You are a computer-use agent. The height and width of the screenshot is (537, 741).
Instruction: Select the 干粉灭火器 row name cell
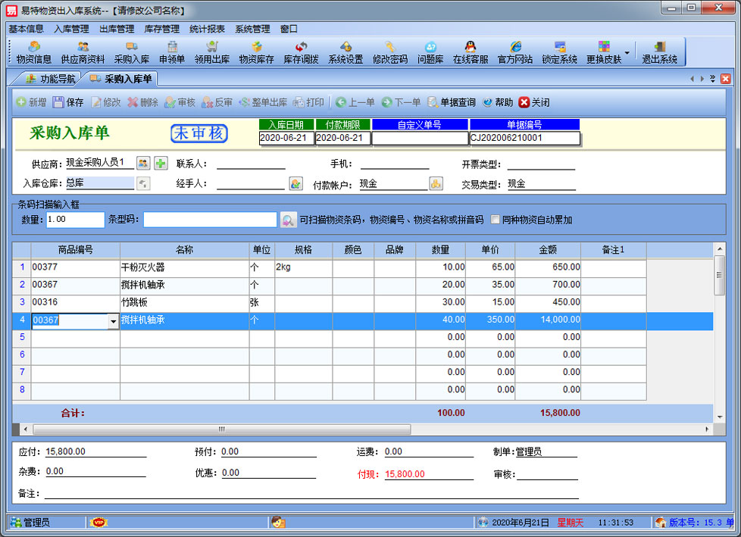tap(184, 267)
